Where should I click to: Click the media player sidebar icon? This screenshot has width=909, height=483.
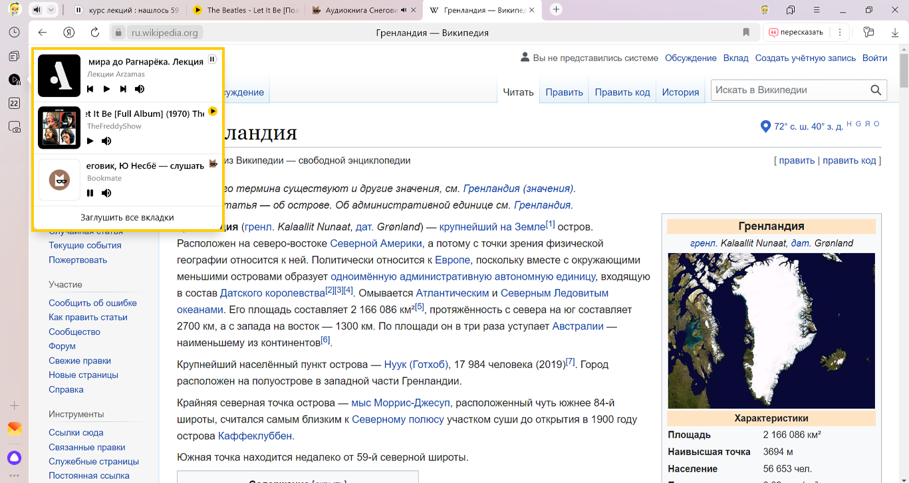[14, 80]
